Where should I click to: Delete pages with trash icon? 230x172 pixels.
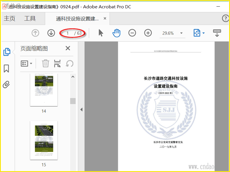(x=45, y=63)
